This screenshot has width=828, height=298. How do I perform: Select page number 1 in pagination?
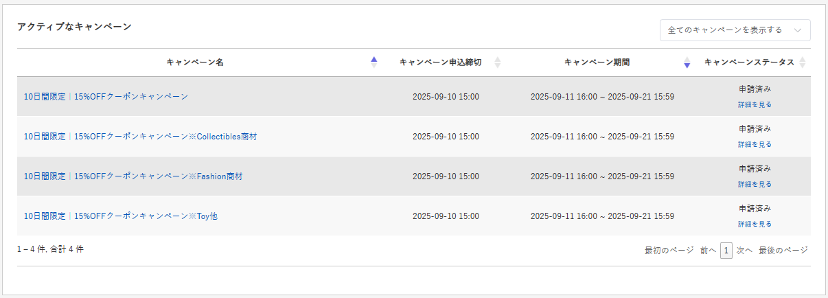[726, 251]
